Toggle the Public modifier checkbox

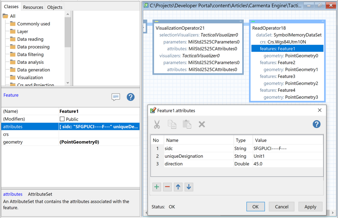tap(62, 119)
